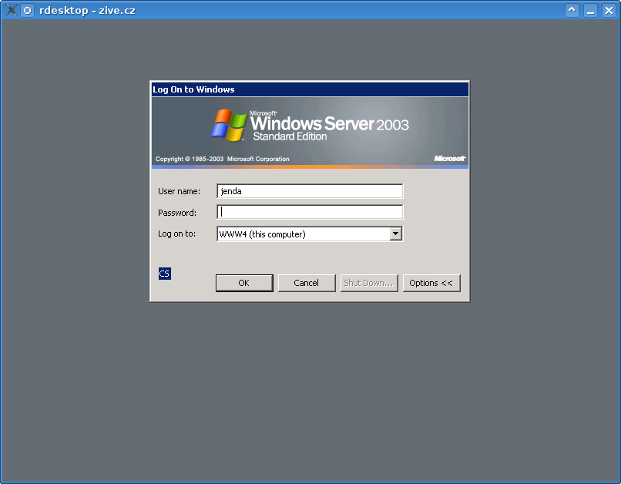Collapse the dialog with Options << button
The width and height of the screenshot is (621, 484).
click(431, 283)
